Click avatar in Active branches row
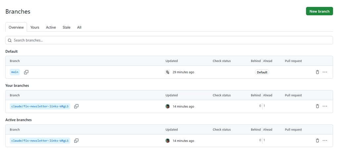The image size is (339, 159). point(168,141)
